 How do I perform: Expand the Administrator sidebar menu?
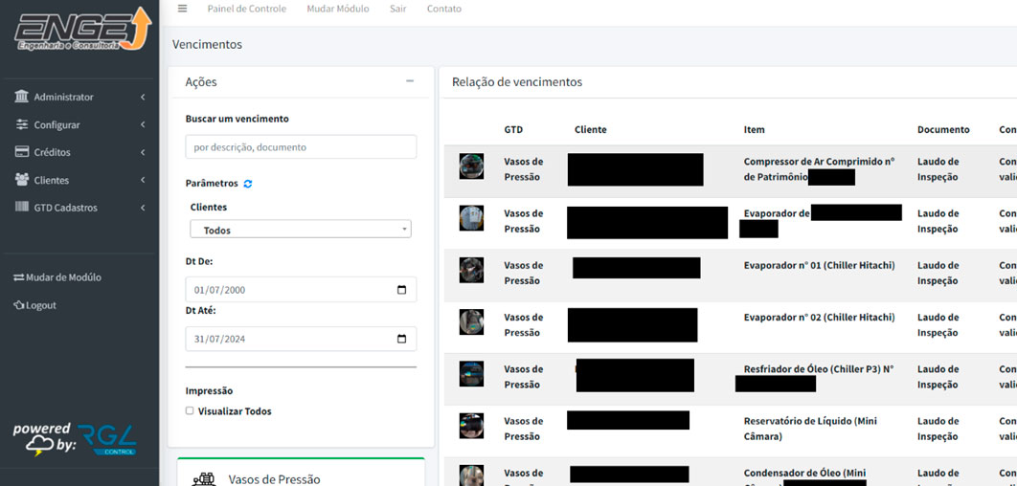pyautogui.click(x=79, y=98)
